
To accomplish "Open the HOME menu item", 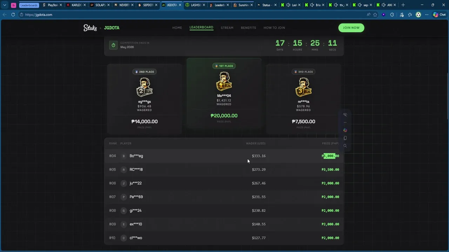I will click(177, 28).
